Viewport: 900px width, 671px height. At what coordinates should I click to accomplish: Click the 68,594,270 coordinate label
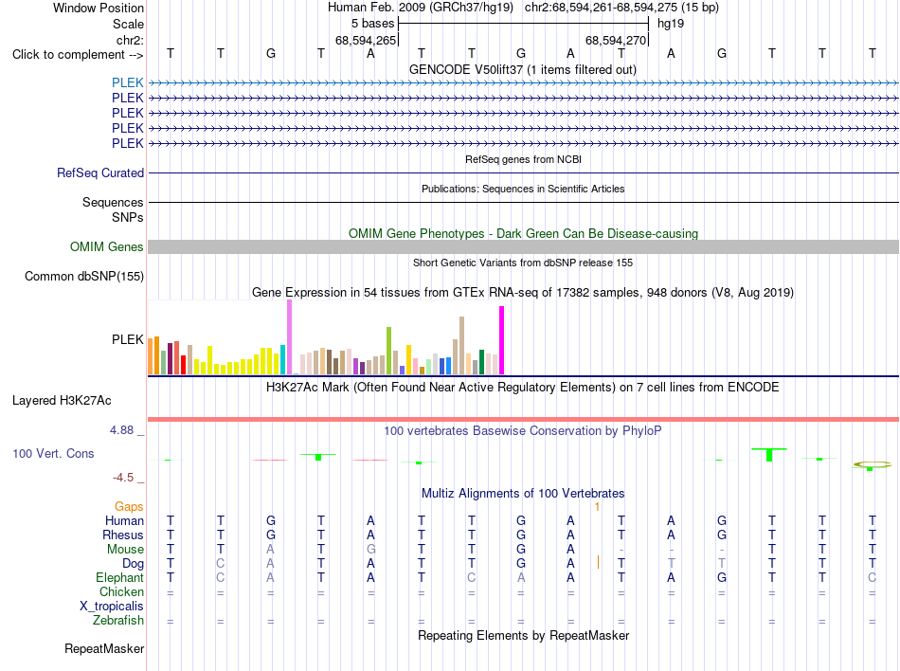pyautogui.click(x=616, y=40)
